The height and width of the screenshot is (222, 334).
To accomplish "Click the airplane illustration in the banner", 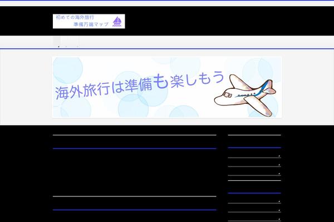I will point(245,95).
